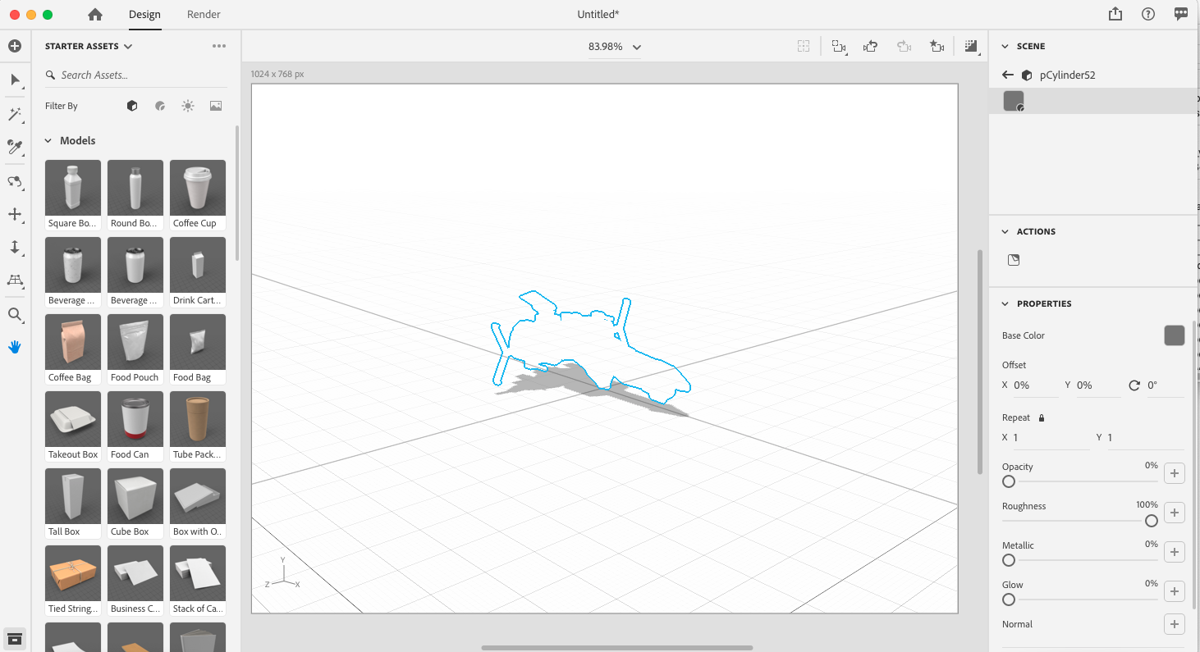Screen dimensions: 1200x652
Task: Click the add content plus icon
Action: (x=15, y=46)
